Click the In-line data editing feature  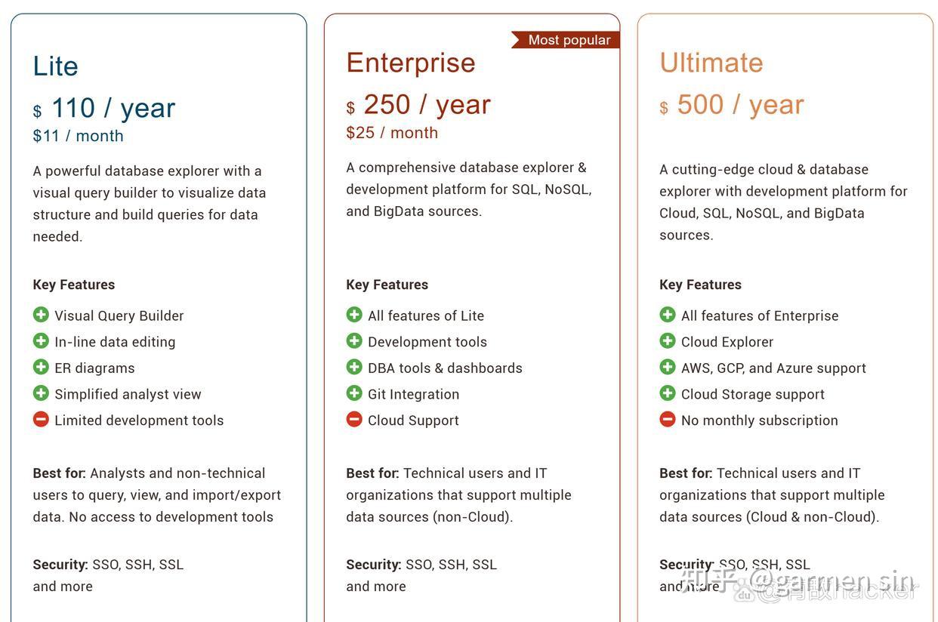click(x=115, y=342)
